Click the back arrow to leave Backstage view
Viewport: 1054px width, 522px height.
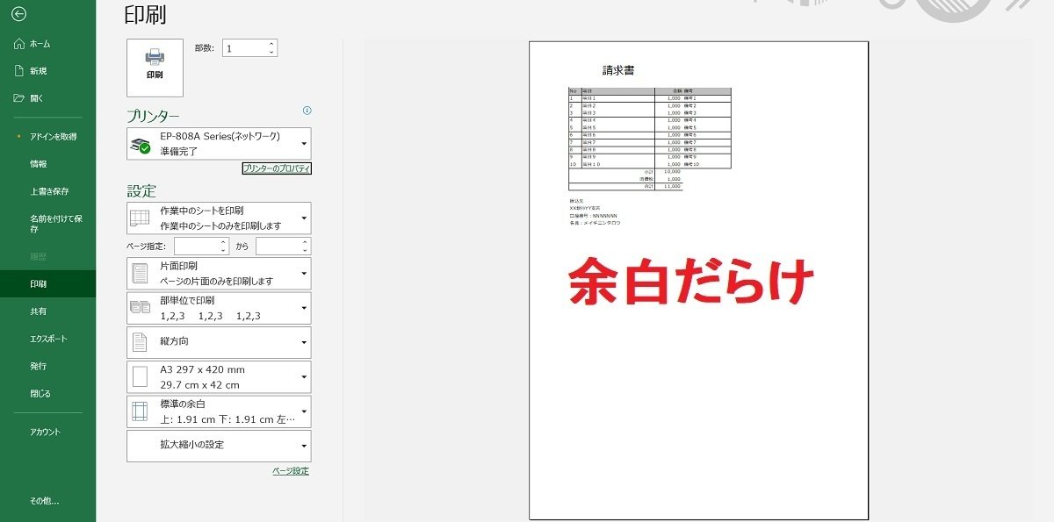tap(18, 14)
